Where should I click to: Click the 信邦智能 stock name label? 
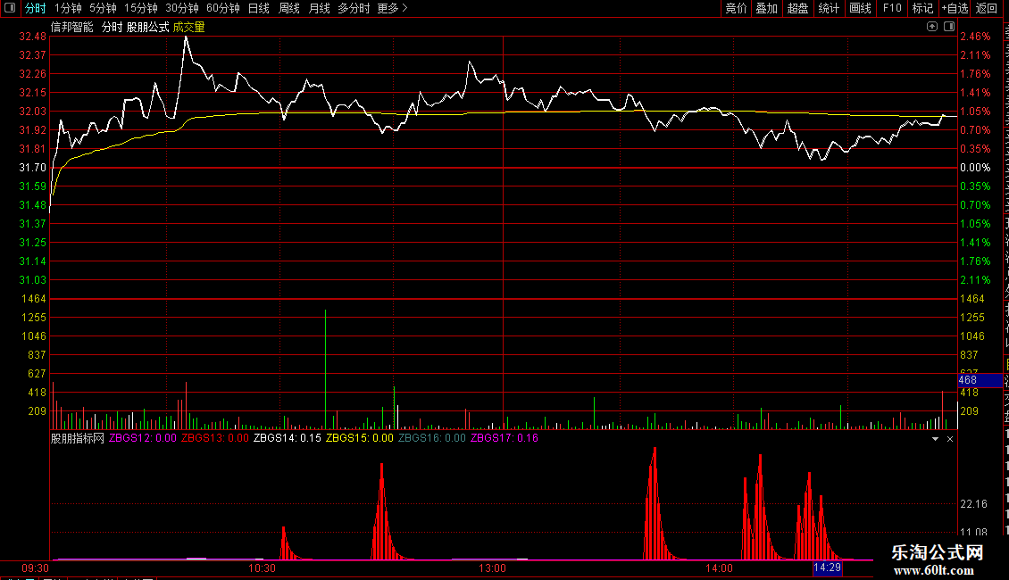point(72,27)
